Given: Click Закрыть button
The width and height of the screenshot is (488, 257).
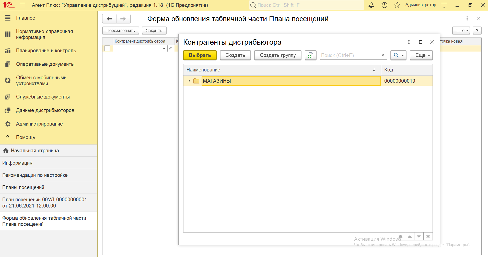Looking at the screenshot, I should tap(154, 30).
